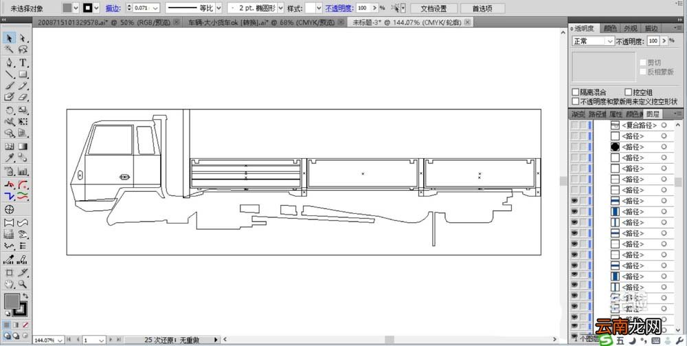Select the Paintbrush tool
The width and height of the screenshot is (687, 346).
pyautogui.click(x=10, y=85)
